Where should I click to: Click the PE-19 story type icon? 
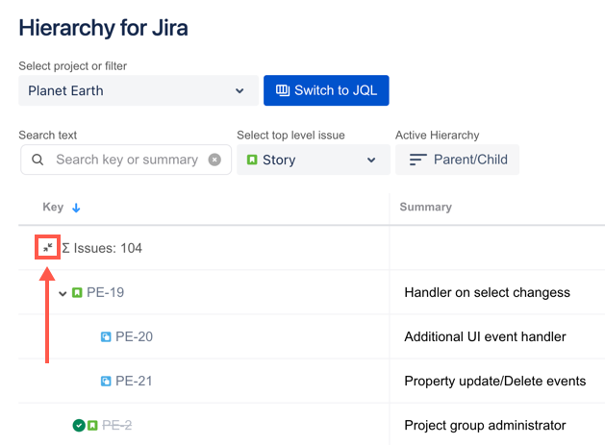(77, 293)
